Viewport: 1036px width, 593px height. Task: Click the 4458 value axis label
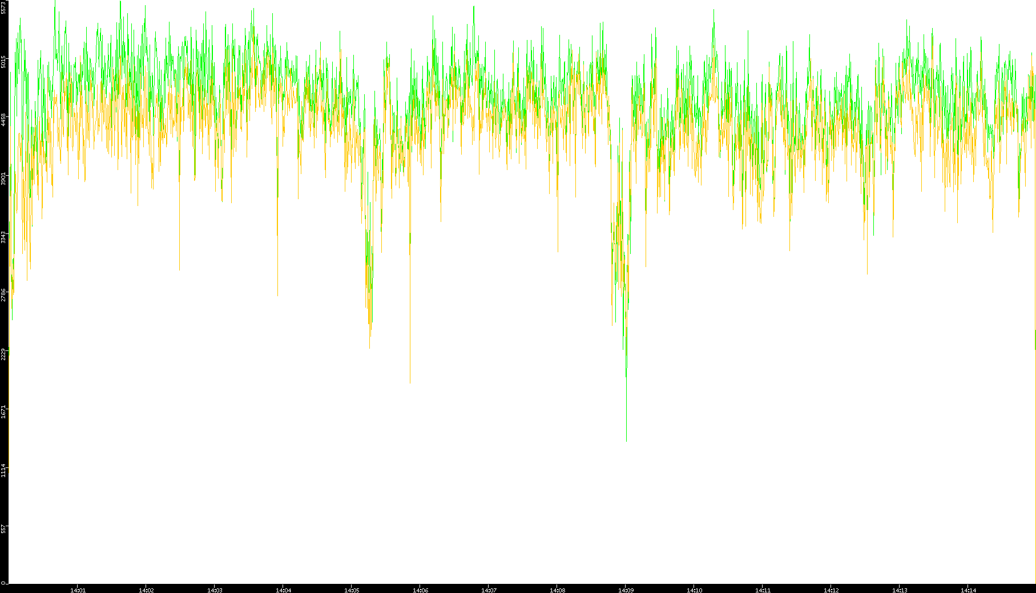3,120
